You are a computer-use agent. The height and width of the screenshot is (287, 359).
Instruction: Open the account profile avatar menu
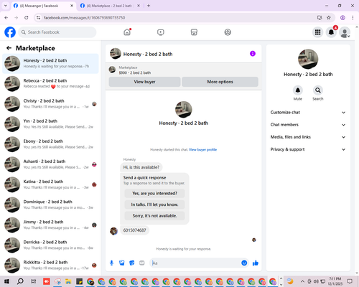point(345,32)
